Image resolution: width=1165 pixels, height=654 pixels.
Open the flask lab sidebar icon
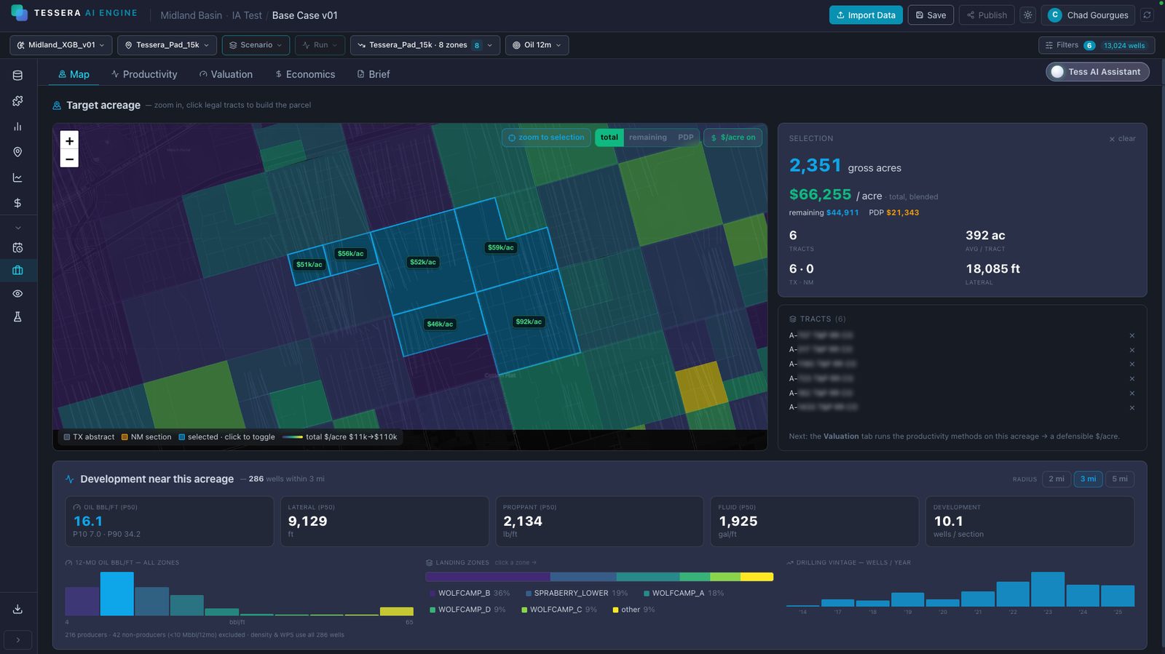tap(17, 316)
